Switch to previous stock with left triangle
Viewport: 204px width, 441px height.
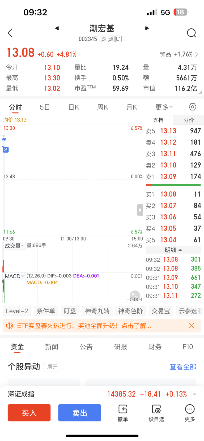(x=57, y=28)
